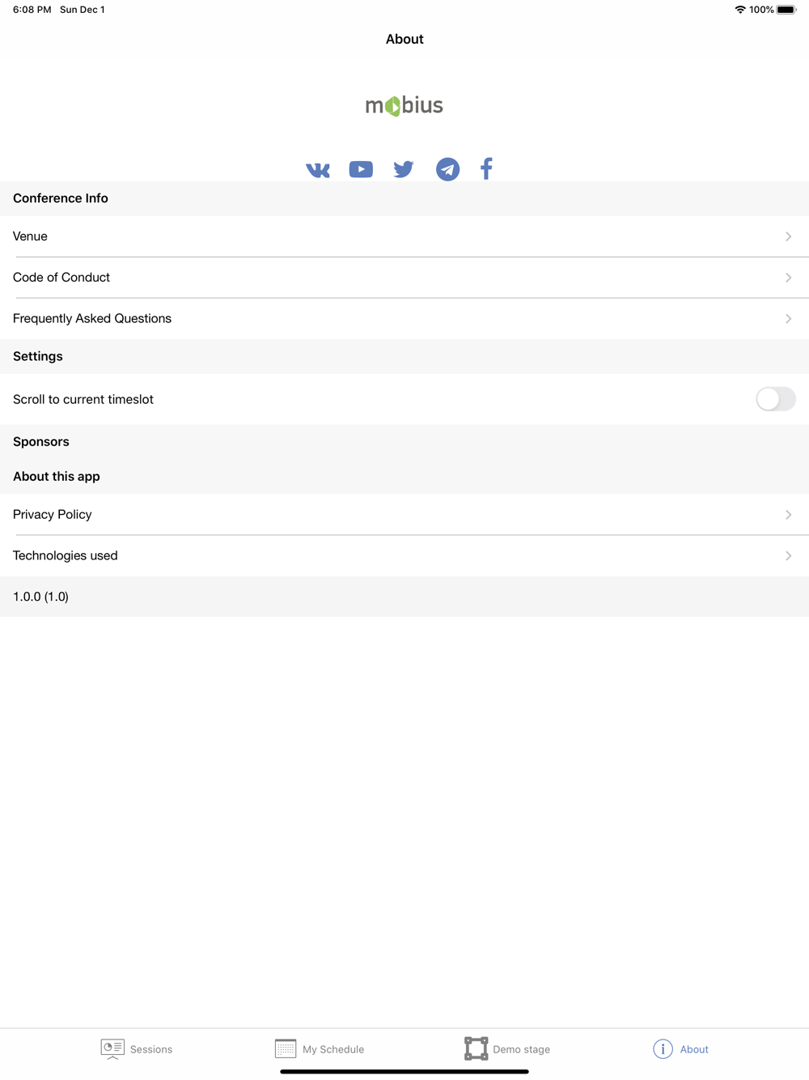Image resolution: width=809 pixels, height=1080 pixels.
Task: Tap the Scroll to current timeslot label
Action: (83, 399)
